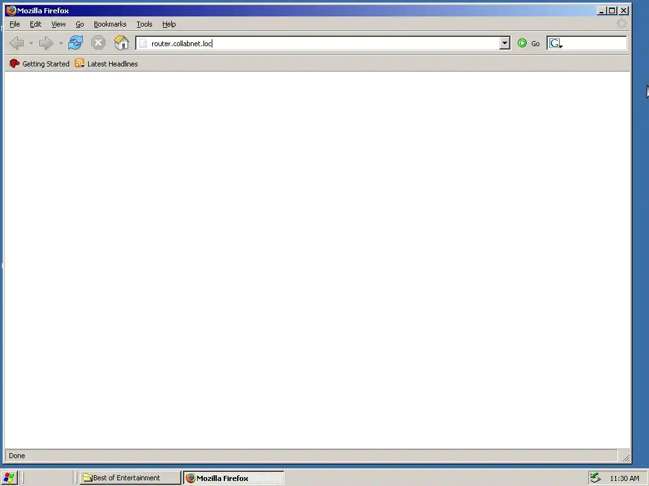Switch to Best of Entertainment taskbar window
Viewport: 649px width, 486px height.
(x=131, y=478)
